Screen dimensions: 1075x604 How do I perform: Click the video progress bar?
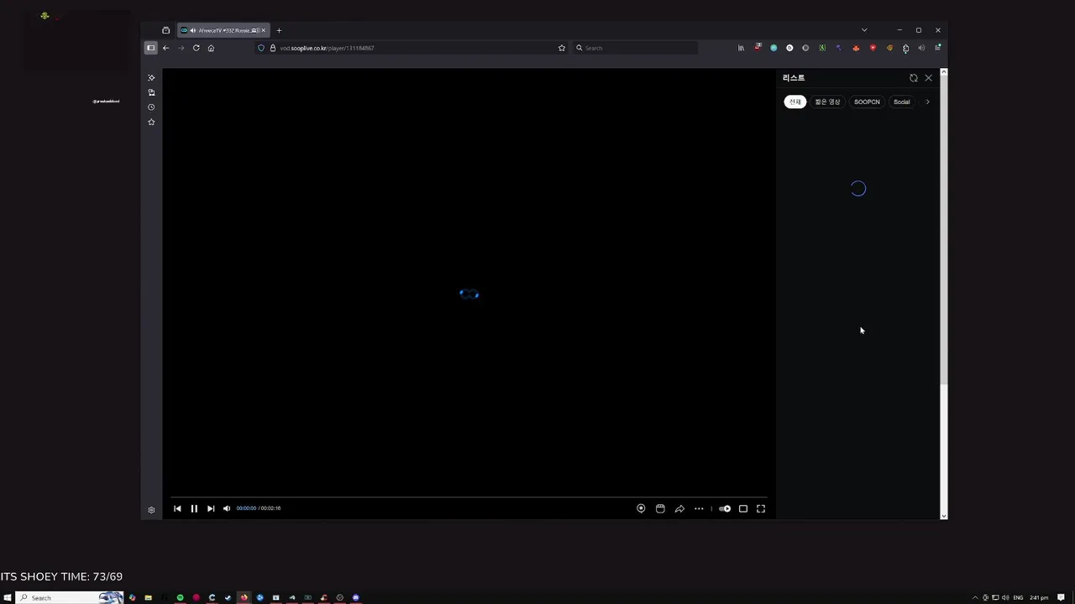(469, 497)
